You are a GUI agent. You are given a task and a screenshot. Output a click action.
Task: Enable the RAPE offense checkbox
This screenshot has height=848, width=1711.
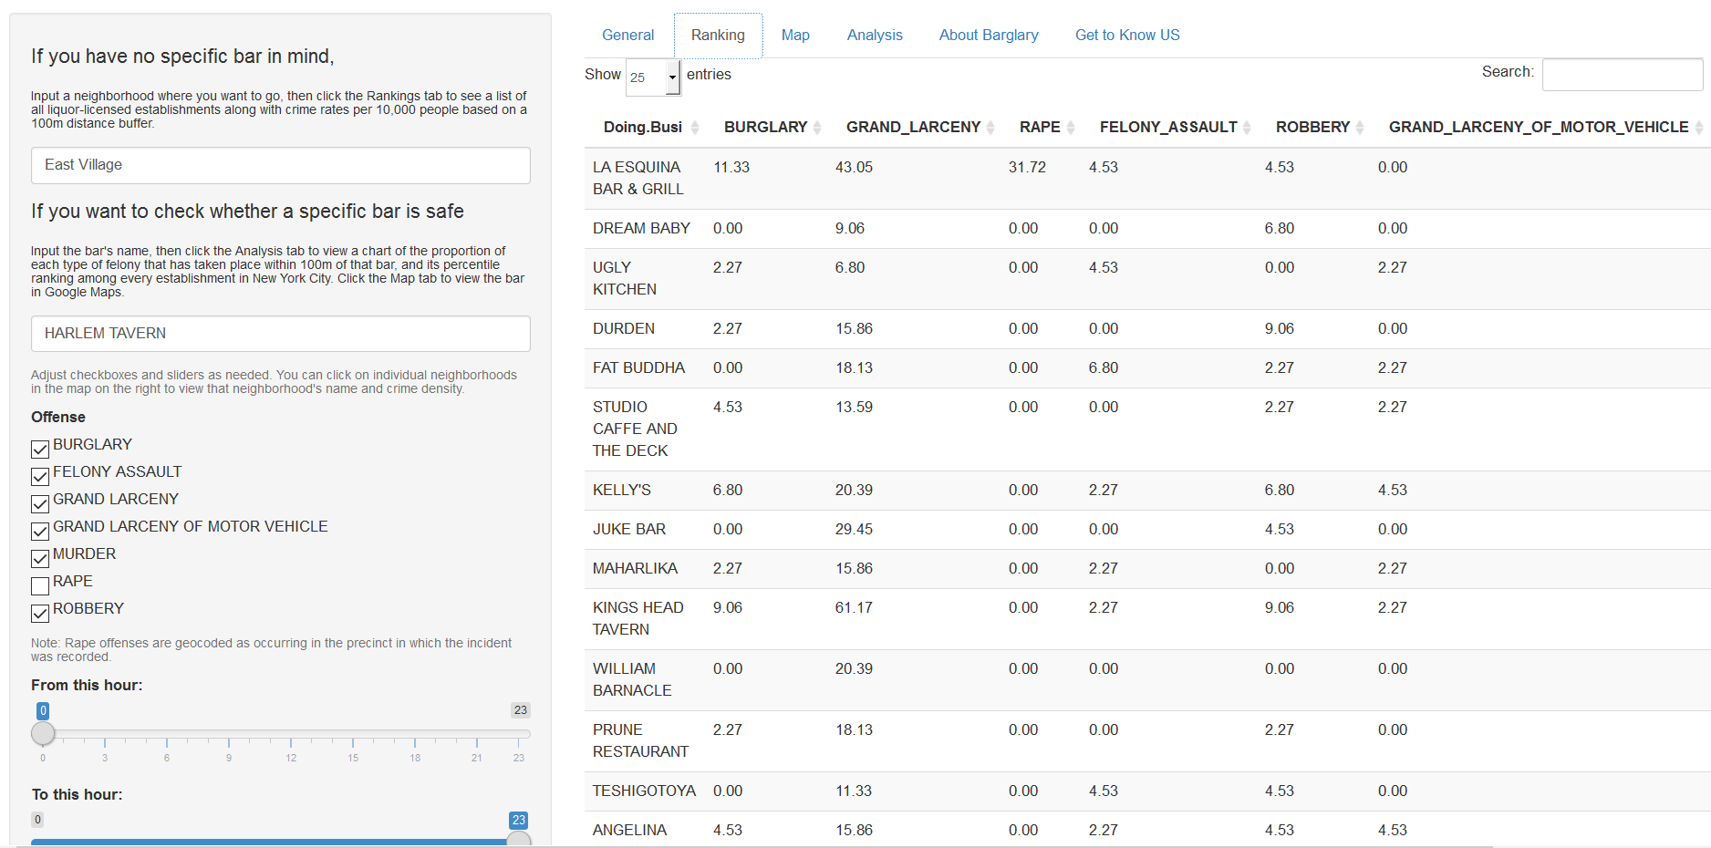pyautogui.click(x=40, y=585)
